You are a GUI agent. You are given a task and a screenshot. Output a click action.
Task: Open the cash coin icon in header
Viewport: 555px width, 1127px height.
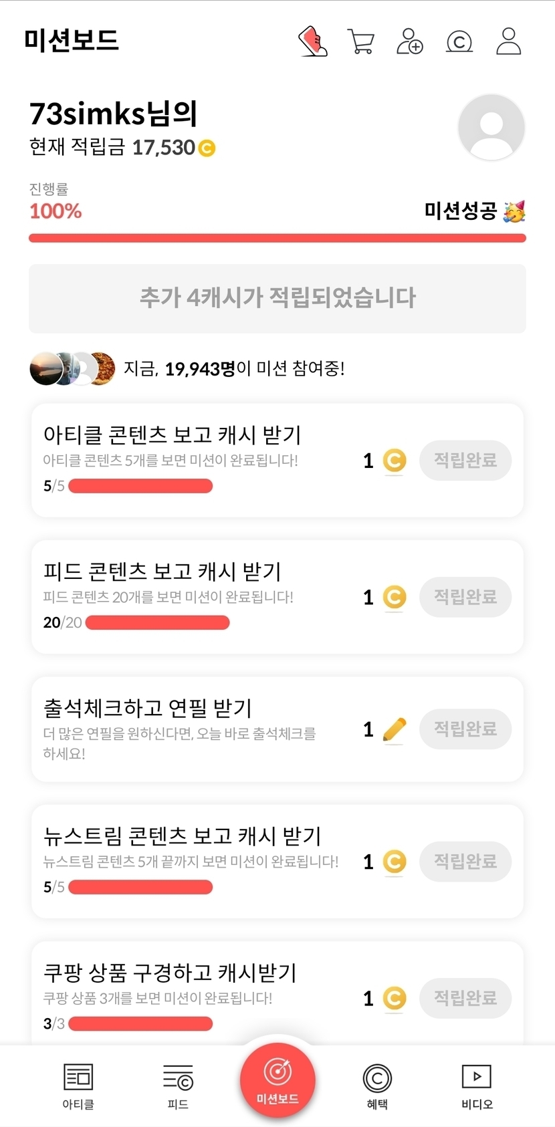tap(459, 41)
